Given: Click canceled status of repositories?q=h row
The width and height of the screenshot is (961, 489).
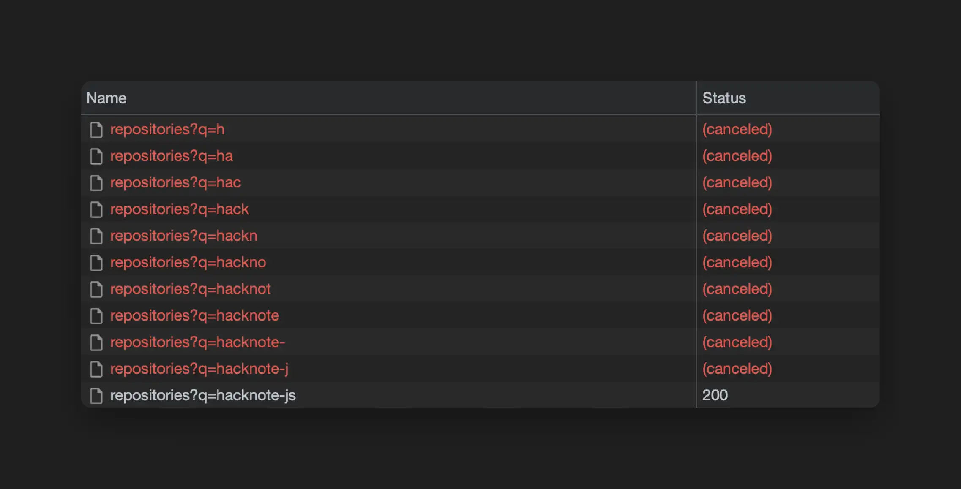Looking at the screenshot, I should click(737, 129).
